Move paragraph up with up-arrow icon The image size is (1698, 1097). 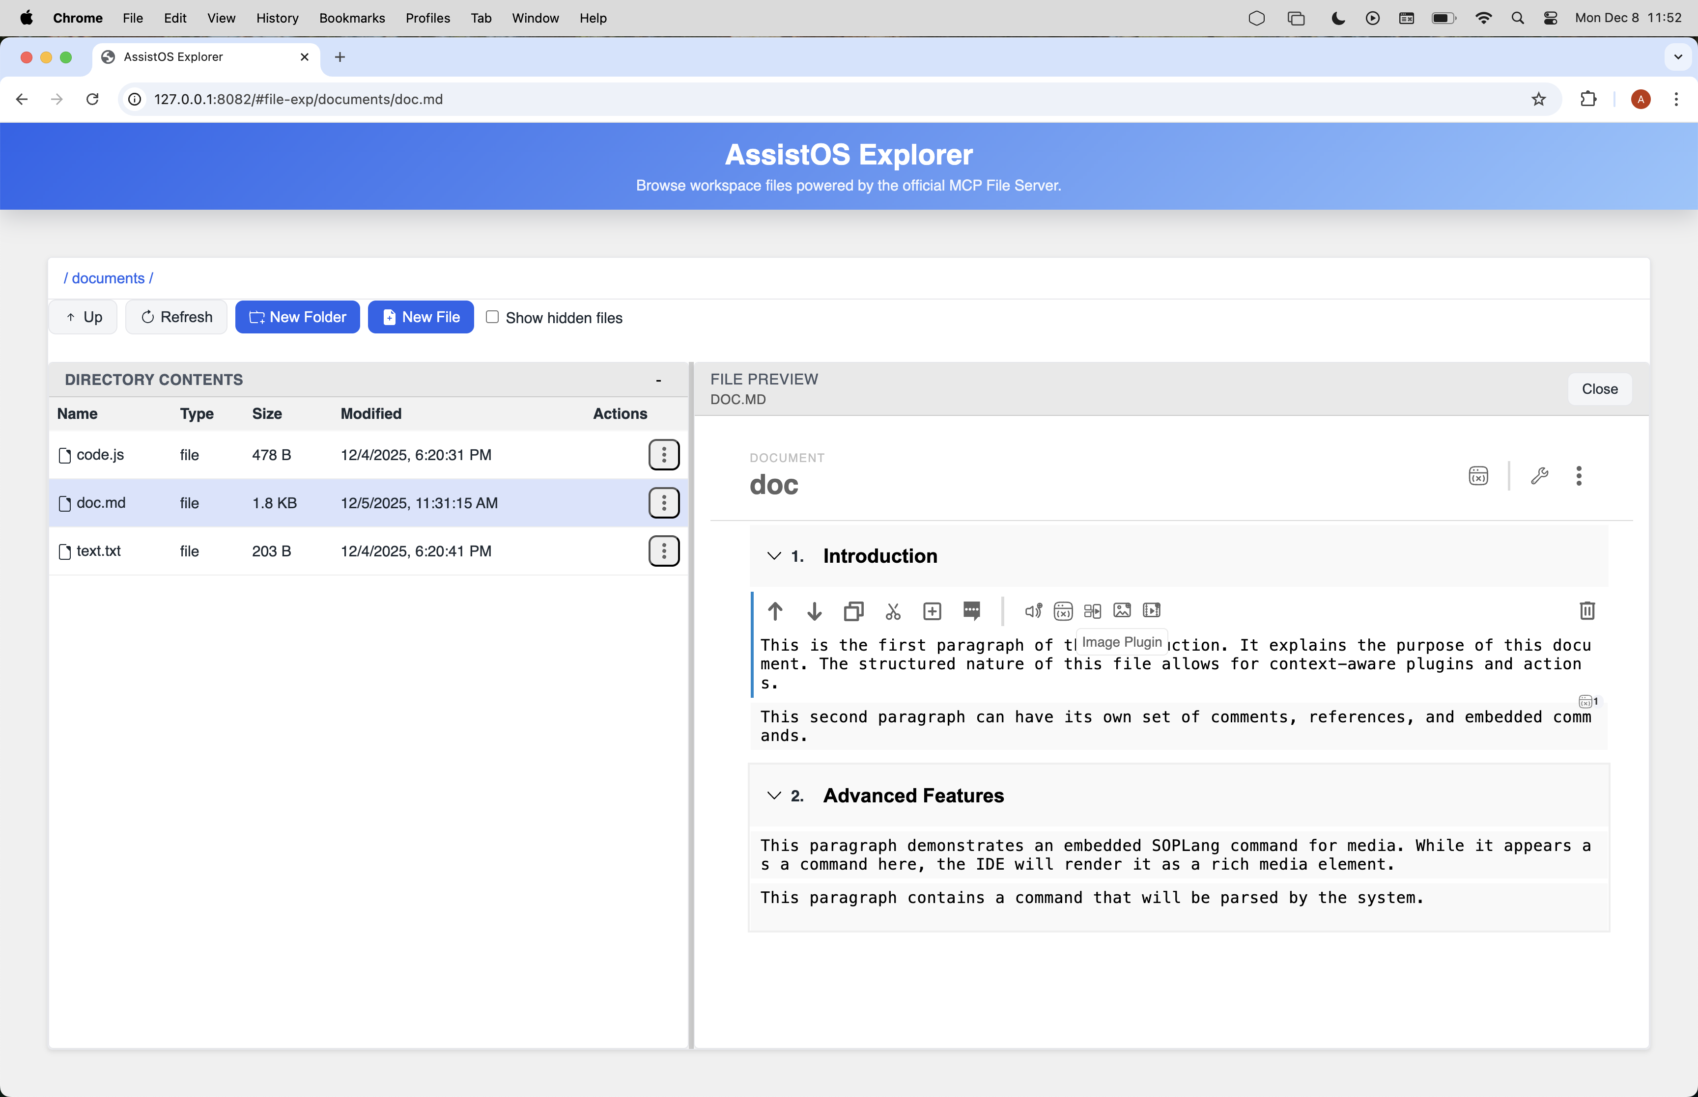[x=775, y=610]
